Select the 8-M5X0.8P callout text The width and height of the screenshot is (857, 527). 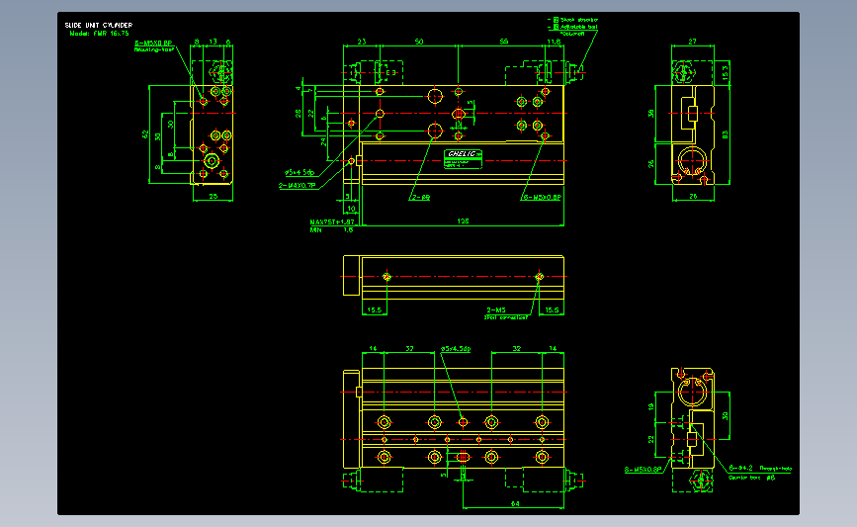[643, 470]
